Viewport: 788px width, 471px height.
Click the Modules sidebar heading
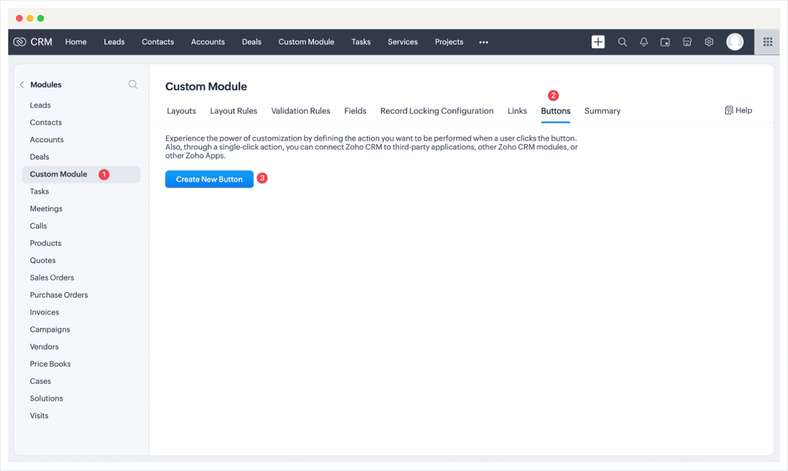(x=46, y=85)
